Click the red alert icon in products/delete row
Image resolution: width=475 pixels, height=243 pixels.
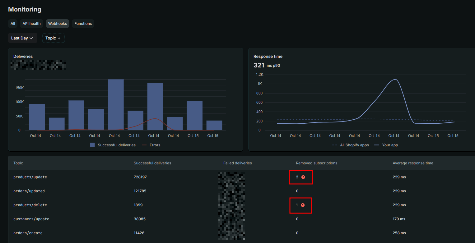pos(303,205)
